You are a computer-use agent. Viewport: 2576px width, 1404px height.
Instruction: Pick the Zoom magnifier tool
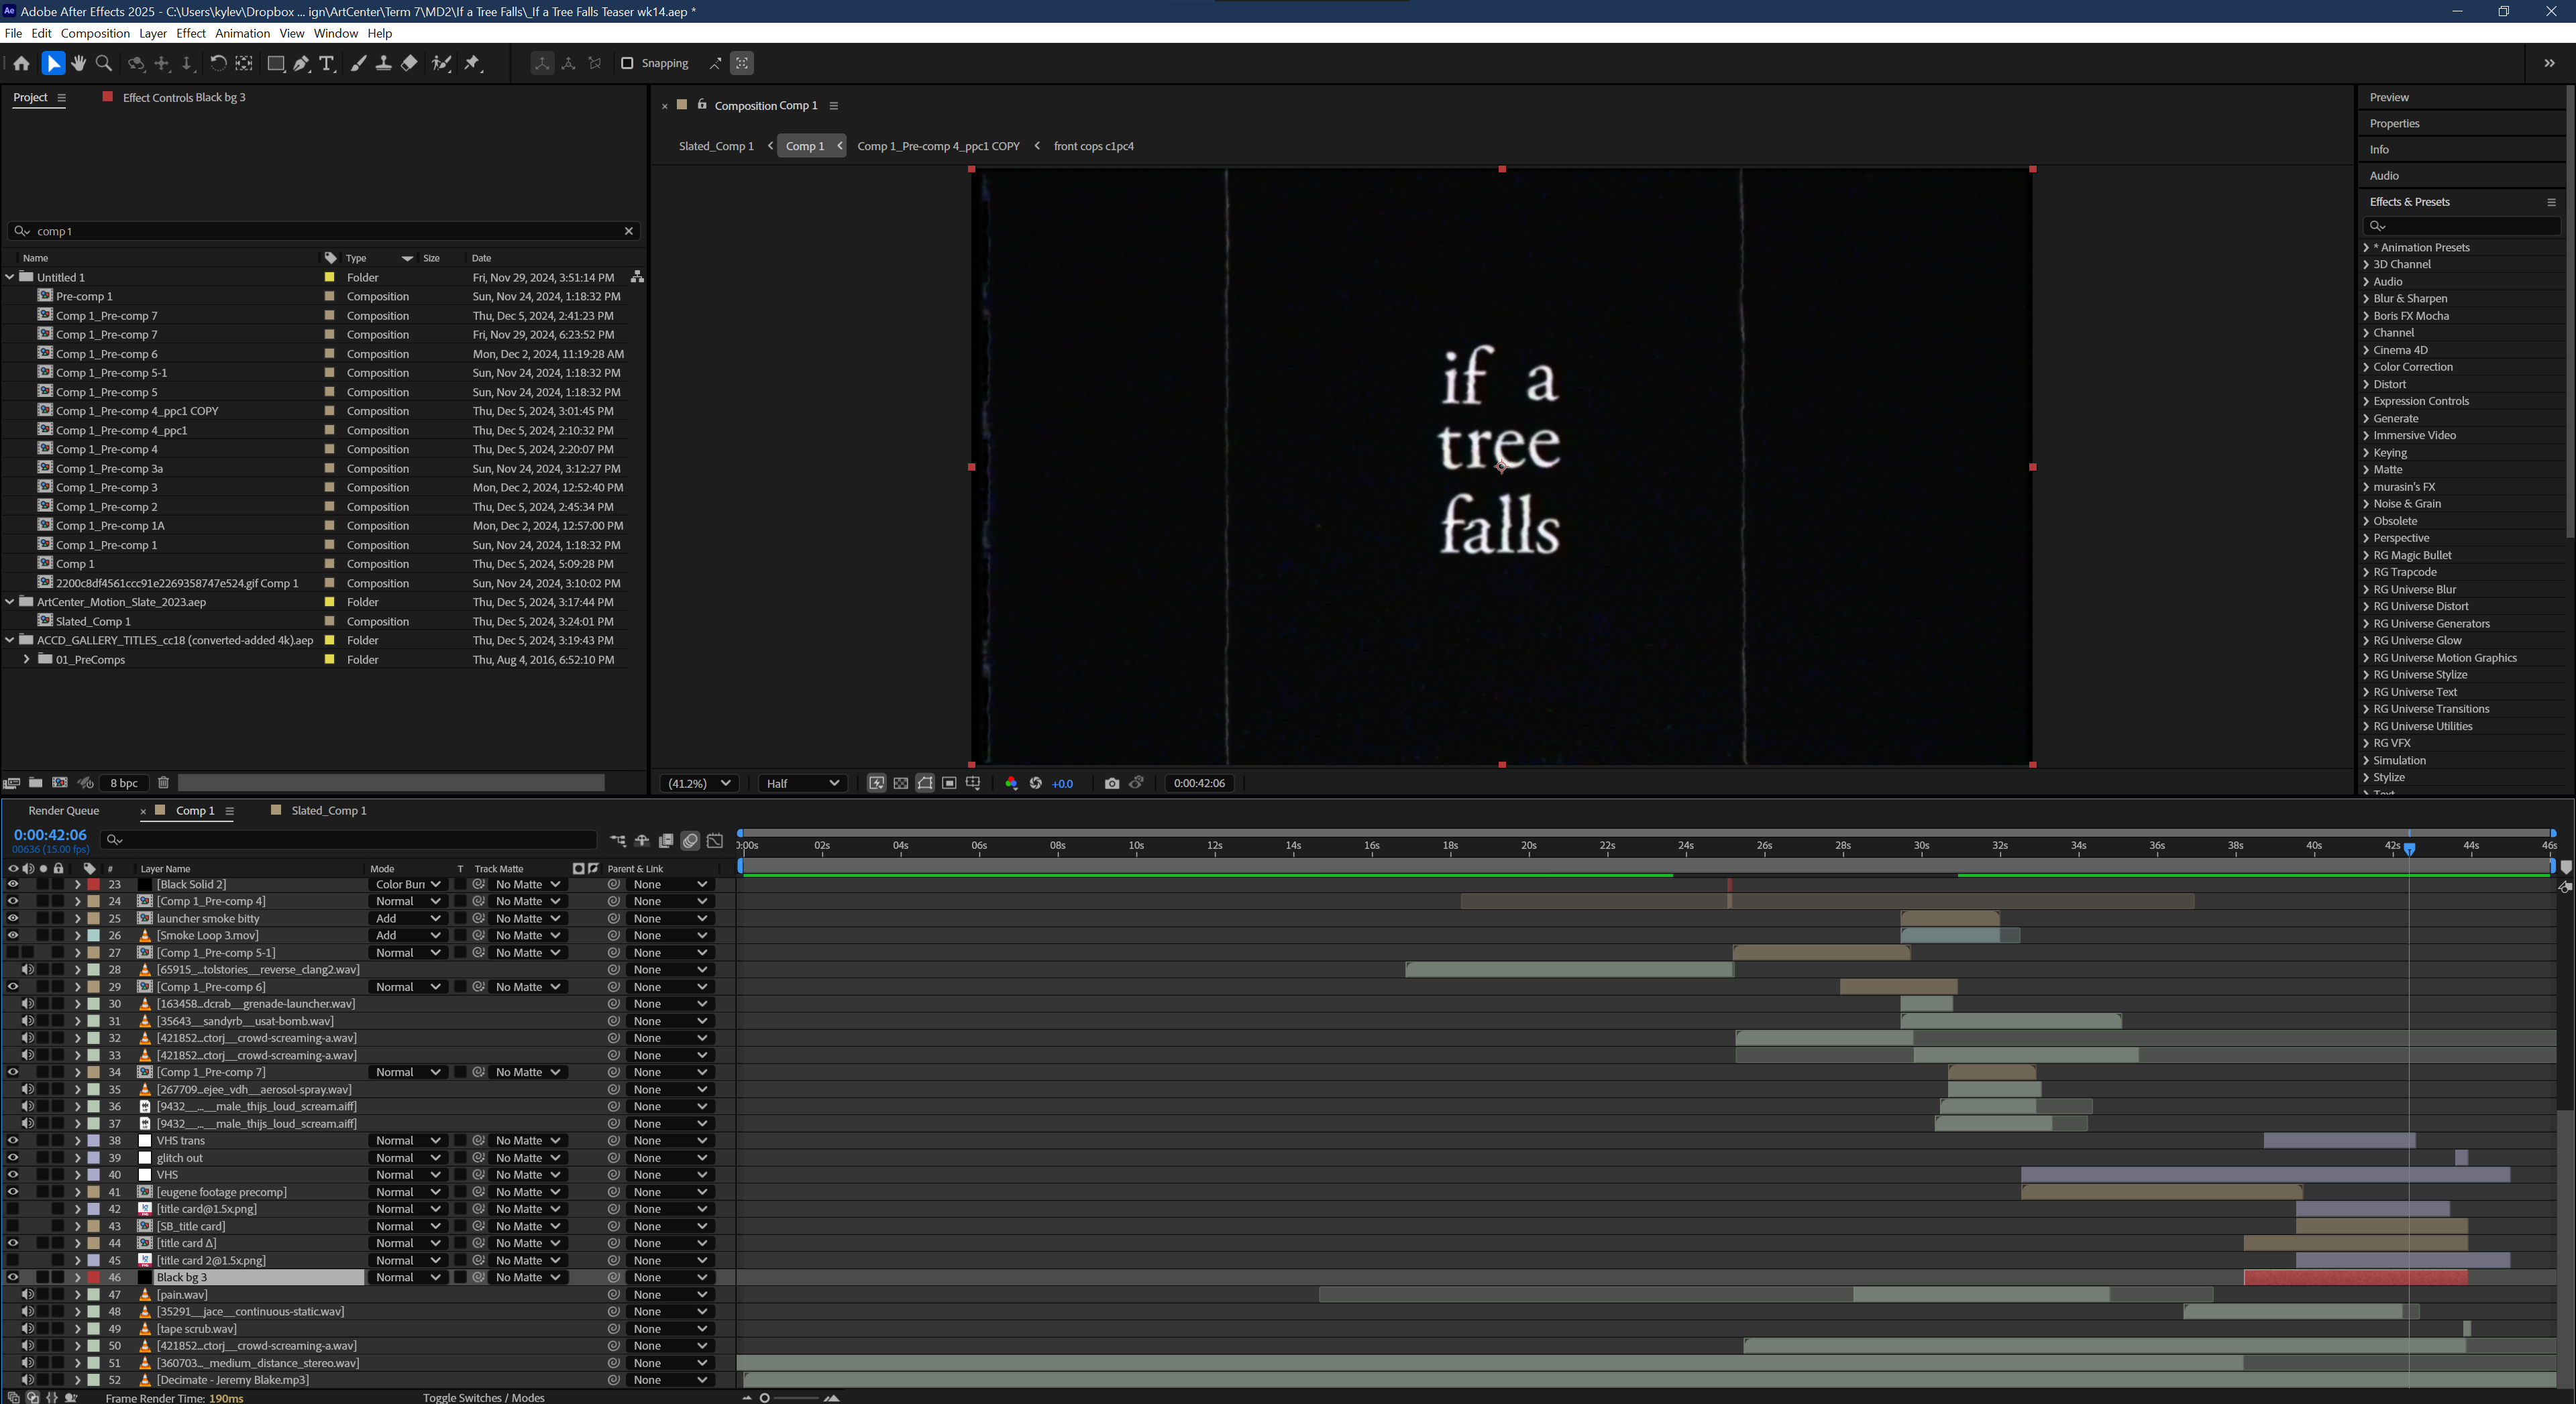click(x=104, y=63)
